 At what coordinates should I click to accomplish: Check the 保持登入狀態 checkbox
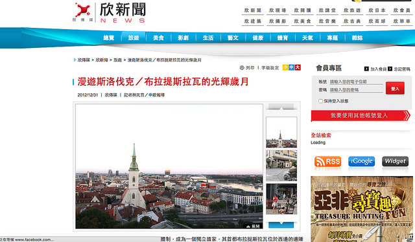pos(320,101)
